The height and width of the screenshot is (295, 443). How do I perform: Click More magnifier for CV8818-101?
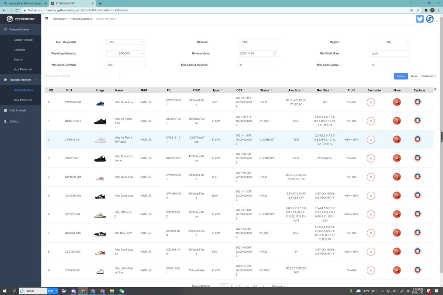397,139
